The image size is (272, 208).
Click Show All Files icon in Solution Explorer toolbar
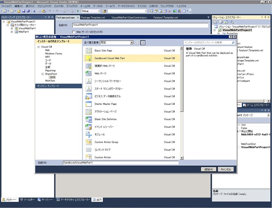221,22
